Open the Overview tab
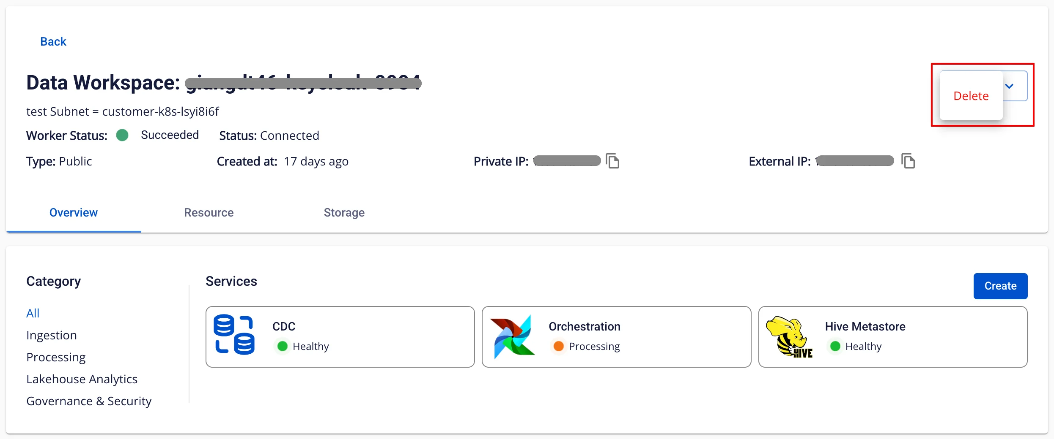 point(74,212)
